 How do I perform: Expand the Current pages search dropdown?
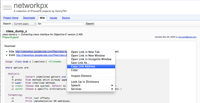tap(25, 24)
